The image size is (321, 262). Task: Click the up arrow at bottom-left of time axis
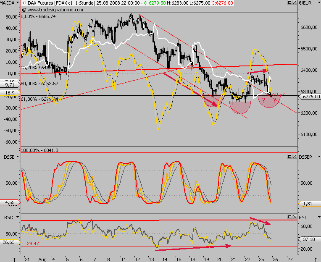point(14,259)
